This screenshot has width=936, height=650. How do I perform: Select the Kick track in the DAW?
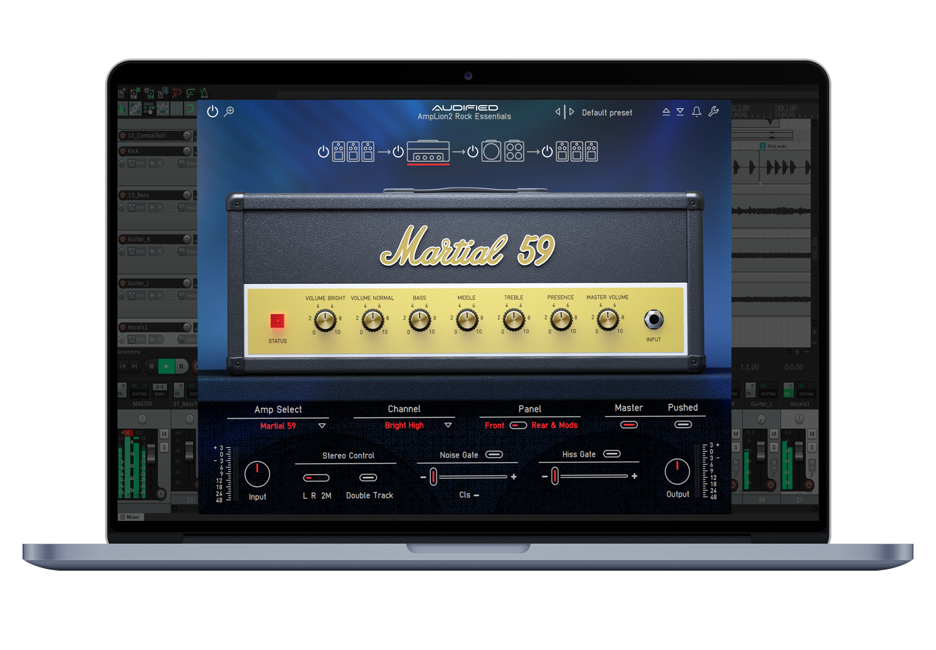(x=133, y=151)
